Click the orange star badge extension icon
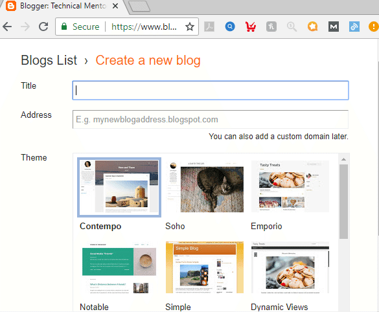379x312 pixels. (x=312, y=27)
